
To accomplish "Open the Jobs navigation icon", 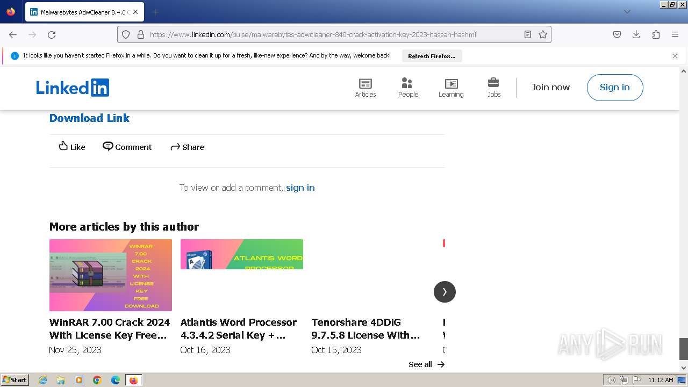I will click(x=494, y=88).
